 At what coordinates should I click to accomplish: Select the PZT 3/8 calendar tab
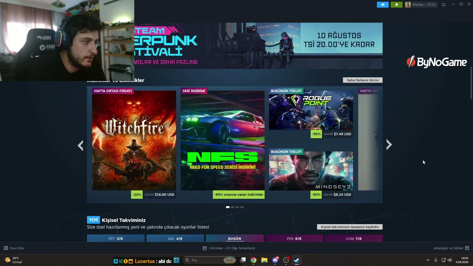(x=116, y=239)
